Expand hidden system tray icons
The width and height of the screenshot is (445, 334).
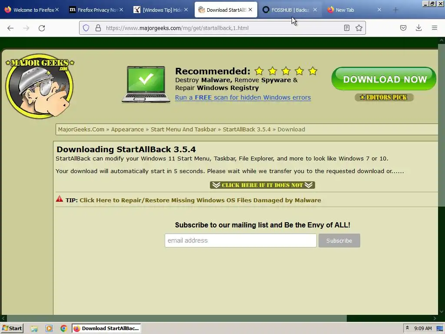pyautogui.click(x=407, y=328)
